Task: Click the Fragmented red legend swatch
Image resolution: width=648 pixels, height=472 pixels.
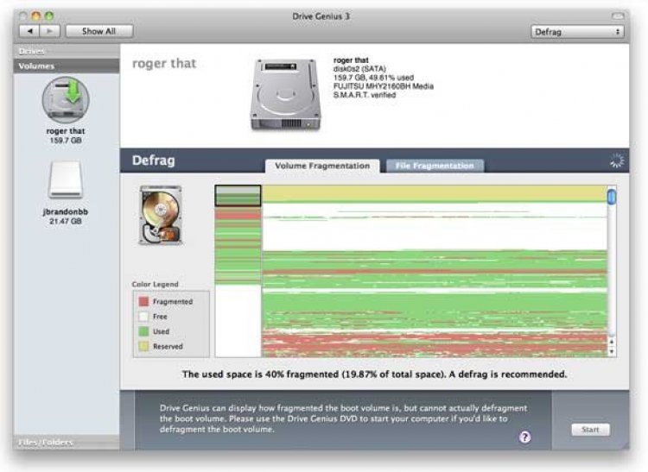Action: coord(143,302)
